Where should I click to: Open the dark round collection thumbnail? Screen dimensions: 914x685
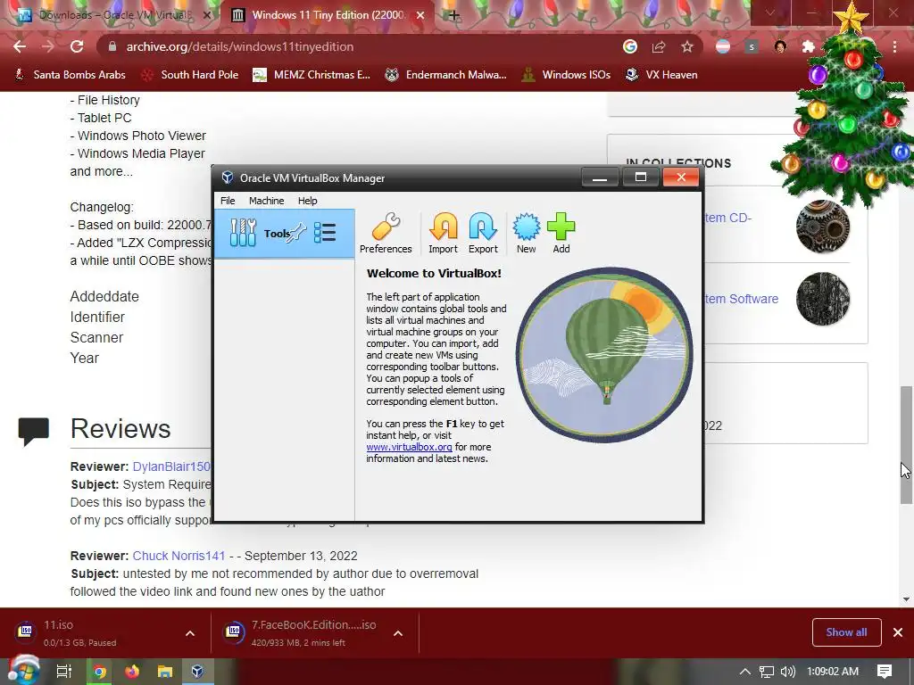[x=822, y=299]
